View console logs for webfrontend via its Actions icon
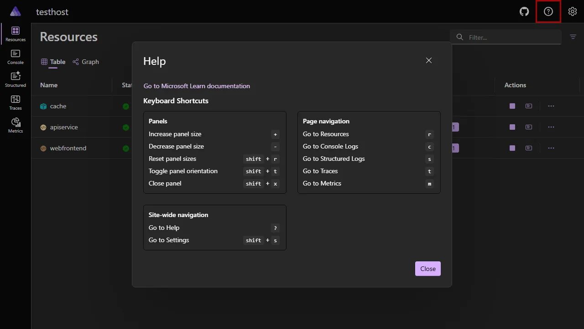 pyautogui.click(x=528, y=148)
